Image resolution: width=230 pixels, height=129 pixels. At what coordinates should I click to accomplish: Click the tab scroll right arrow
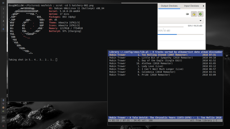(x=203, y=6)
